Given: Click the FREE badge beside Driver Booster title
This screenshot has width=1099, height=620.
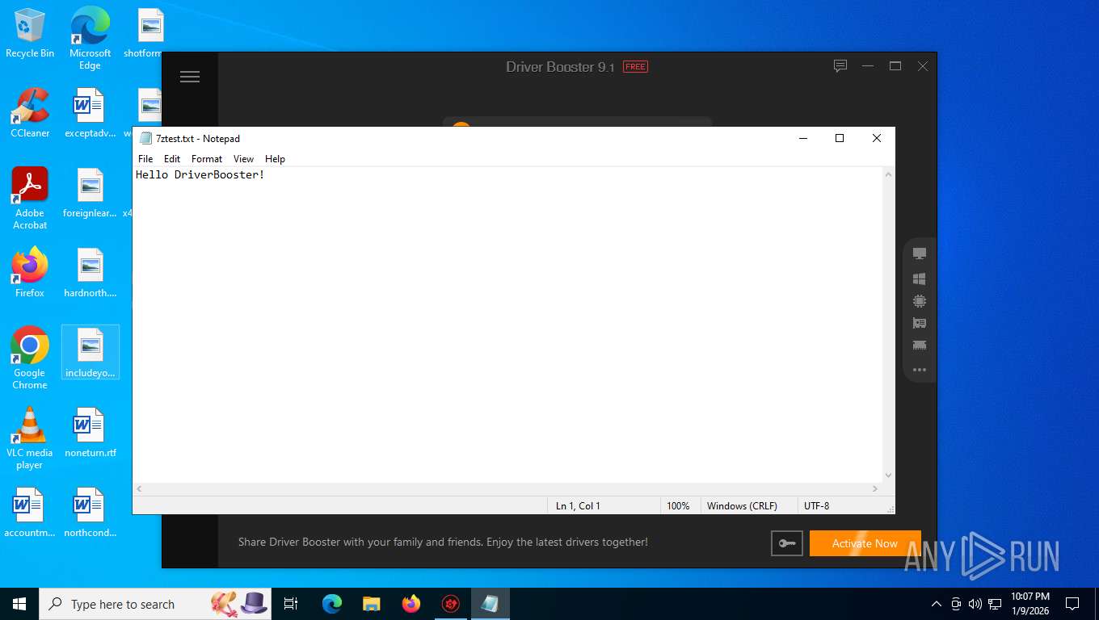Looking at the screenshot, I should point(635,67).
